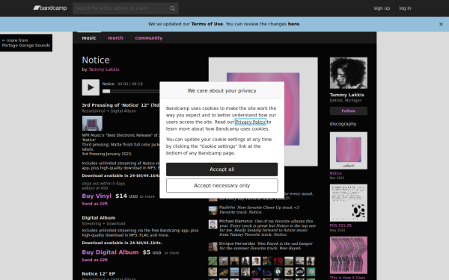Open the Notice album cover in discography
449x280 pixels.
(x=349, y=151)
